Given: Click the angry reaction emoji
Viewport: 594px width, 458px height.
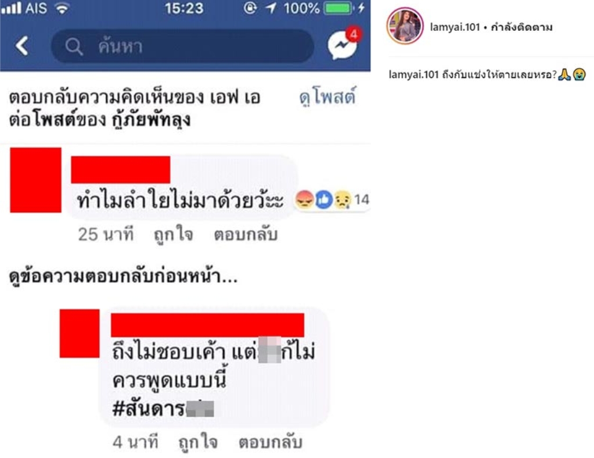Looking at the screenshot, I should click(x=305, y=199).
